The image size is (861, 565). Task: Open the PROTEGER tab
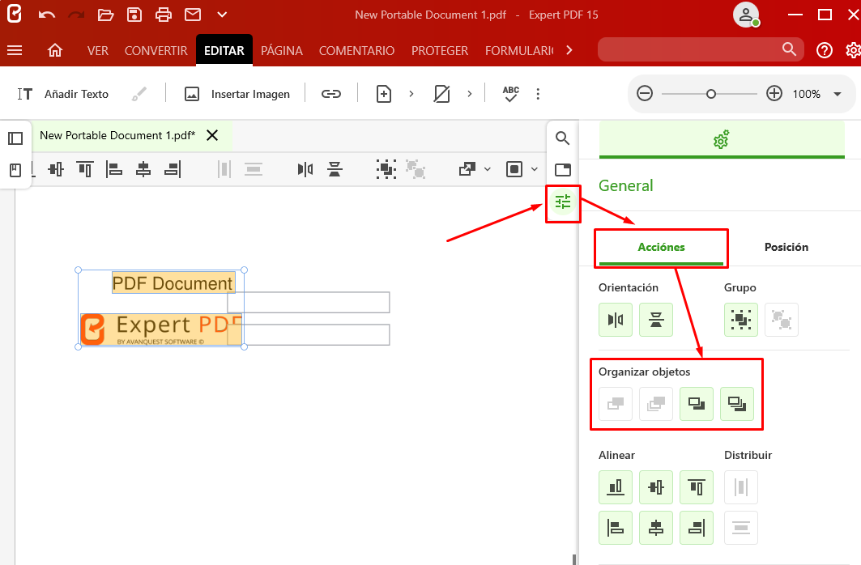(440, 50)
